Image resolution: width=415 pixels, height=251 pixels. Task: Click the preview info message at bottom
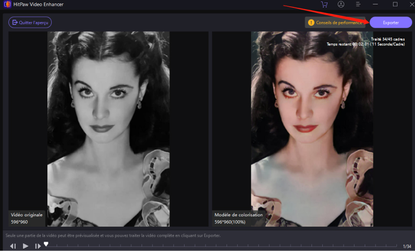pyautogui.click(x=113, y=235)
